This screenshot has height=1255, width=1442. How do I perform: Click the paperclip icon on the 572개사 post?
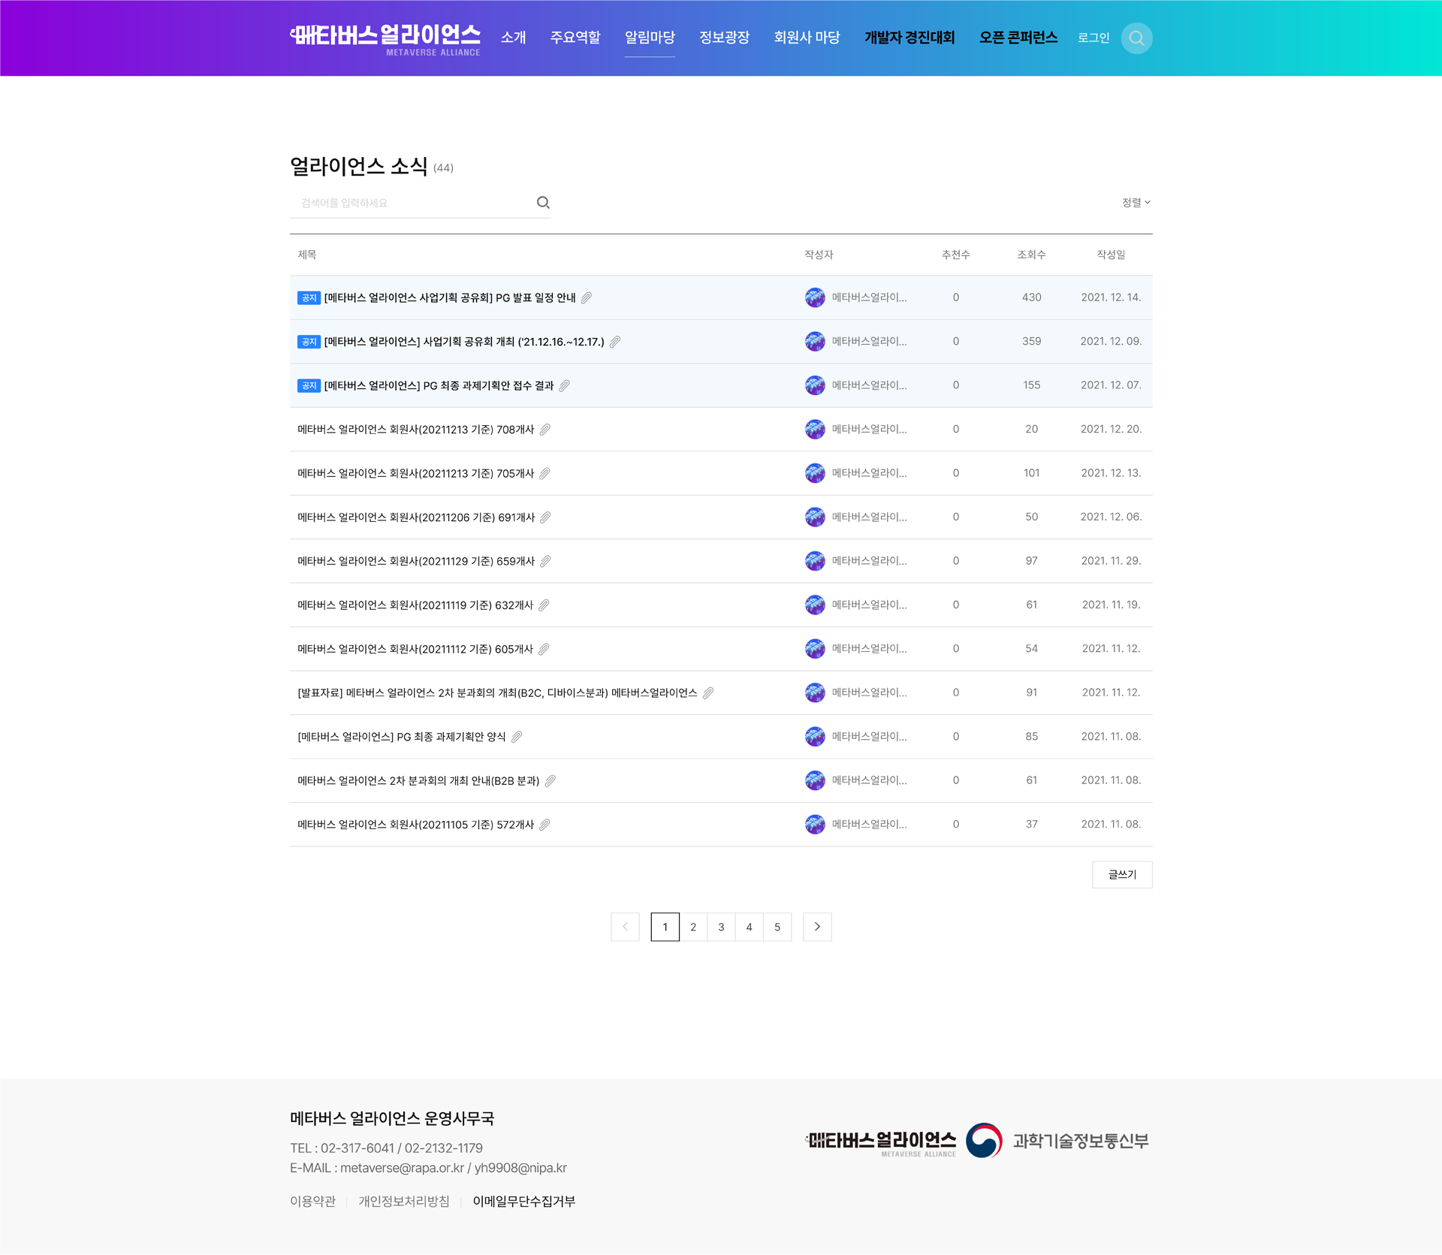[x=545, y=825]
